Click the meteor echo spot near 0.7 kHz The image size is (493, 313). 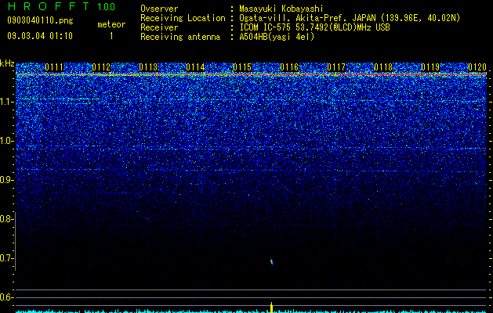point(272,262)
